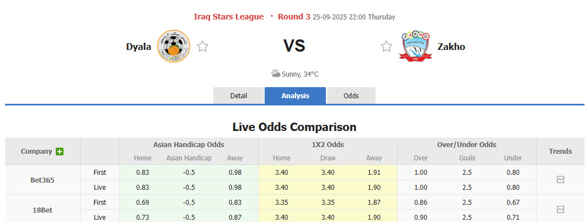The width and height of the screenshot is (585, 222).
Task: Open the Odds tab
Action: (x=351, y=96)
